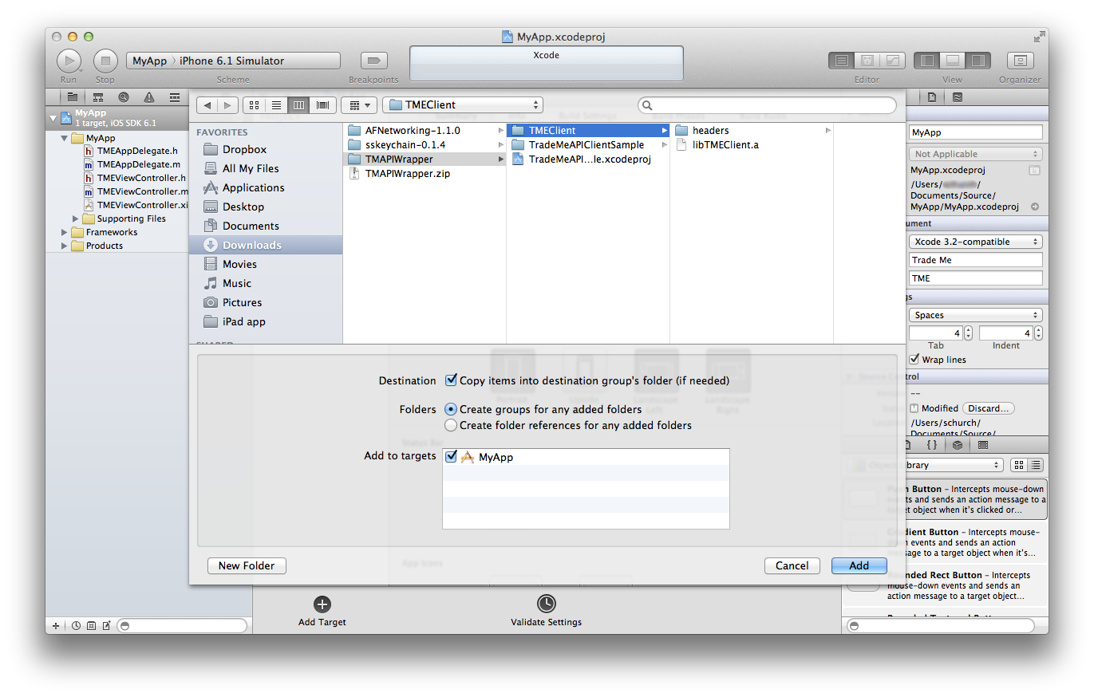This screenshot has width=1094, height=697.
Task: Go back in file browser
Action: [x=207, y=105]
